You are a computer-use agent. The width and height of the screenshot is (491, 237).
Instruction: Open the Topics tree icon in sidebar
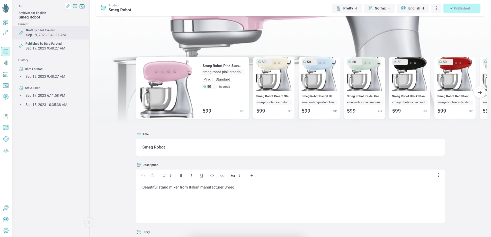pyautogui.click(x=6, y=63)
